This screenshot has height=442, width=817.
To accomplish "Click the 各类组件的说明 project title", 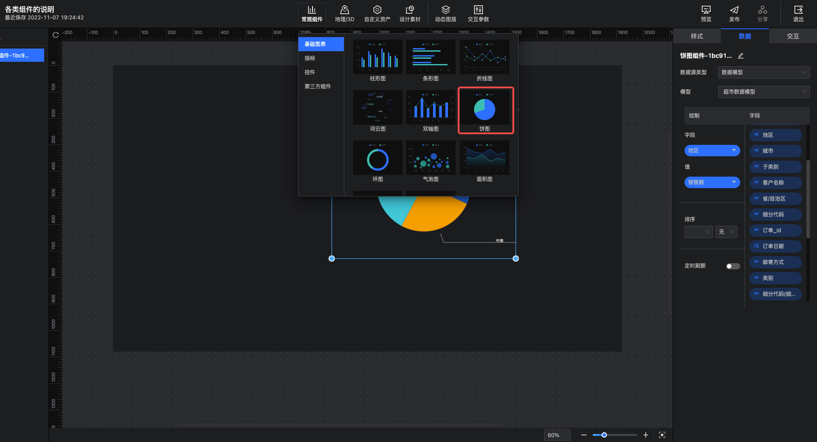I will coord(30,9).
